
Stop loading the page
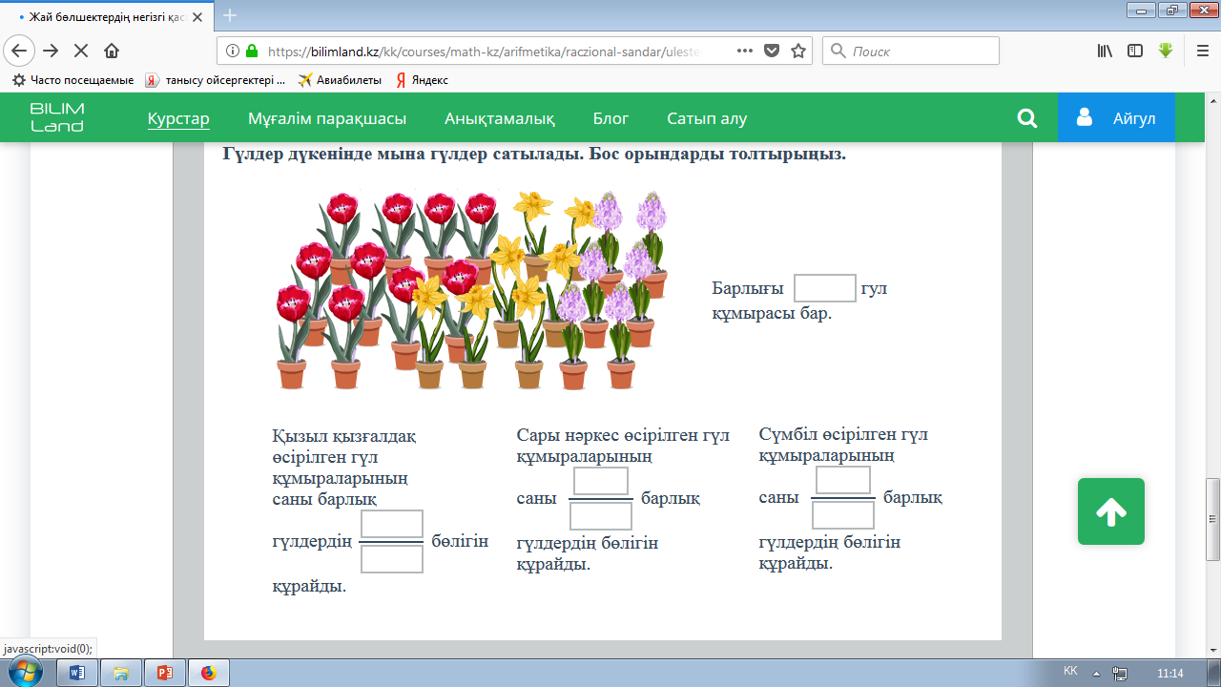tap(81, 51)
